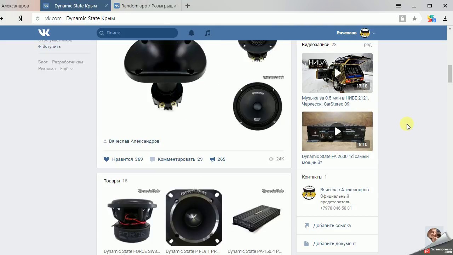
Task: Open a new browser tab
Action: (188, 6)
